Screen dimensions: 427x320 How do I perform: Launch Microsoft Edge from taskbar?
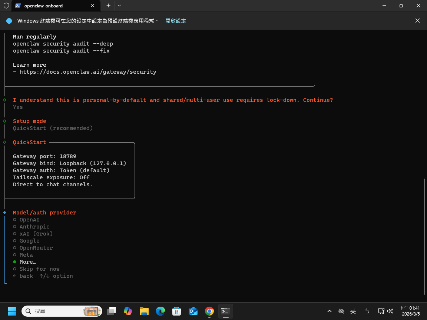tap(160, 311)
